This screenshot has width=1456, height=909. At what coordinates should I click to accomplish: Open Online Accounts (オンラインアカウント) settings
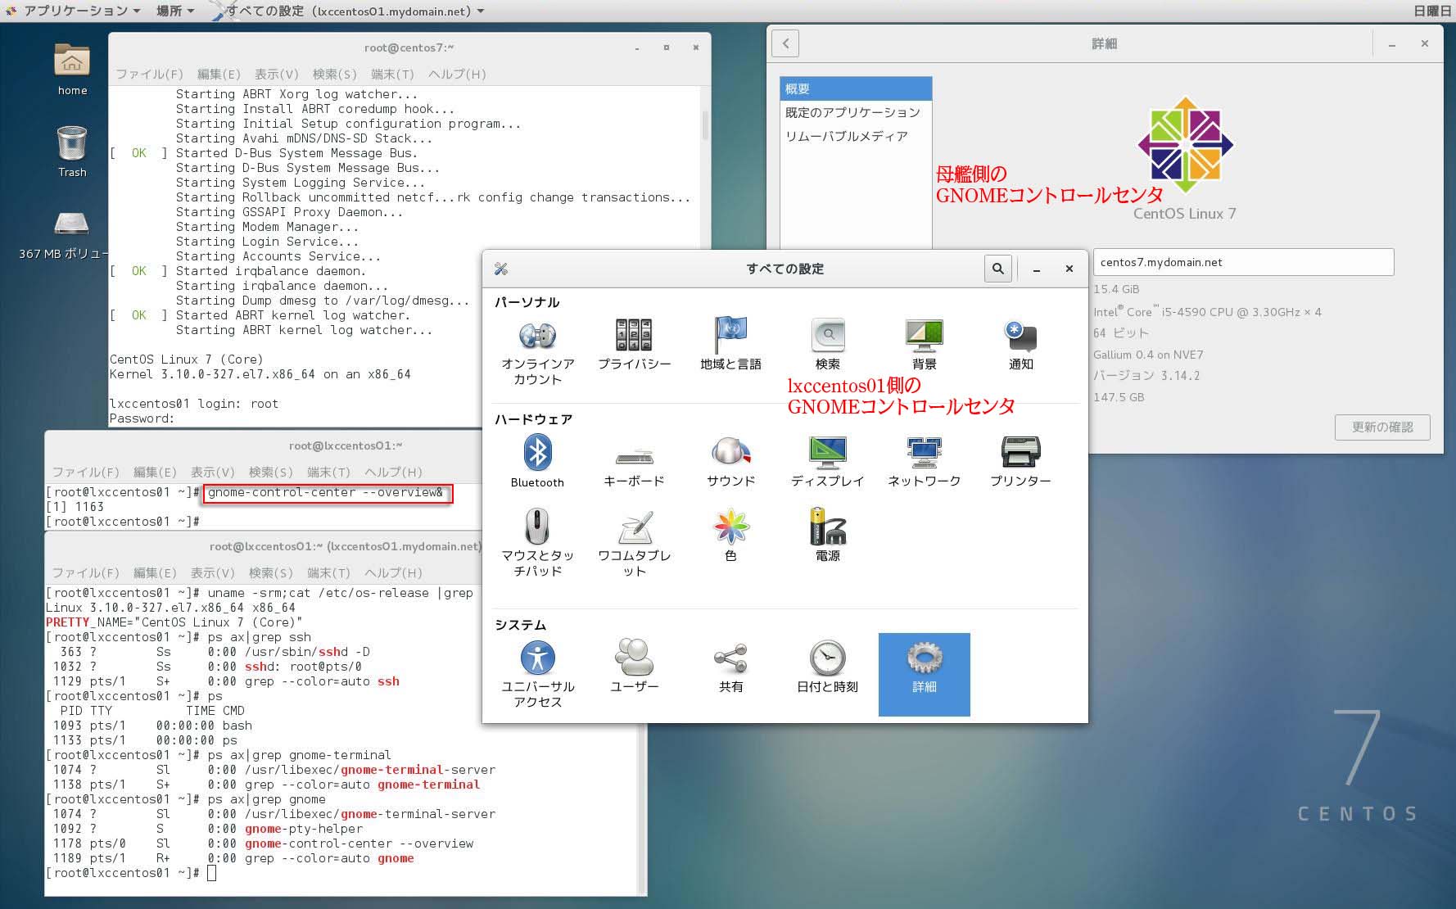[x=537, y=352]
